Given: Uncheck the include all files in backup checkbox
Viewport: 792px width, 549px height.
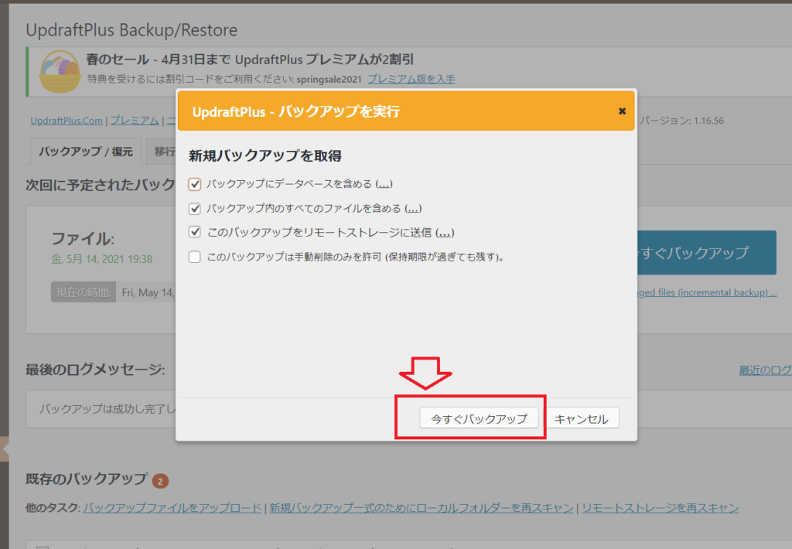Looking at the screenshot, I should coord(195,209).
